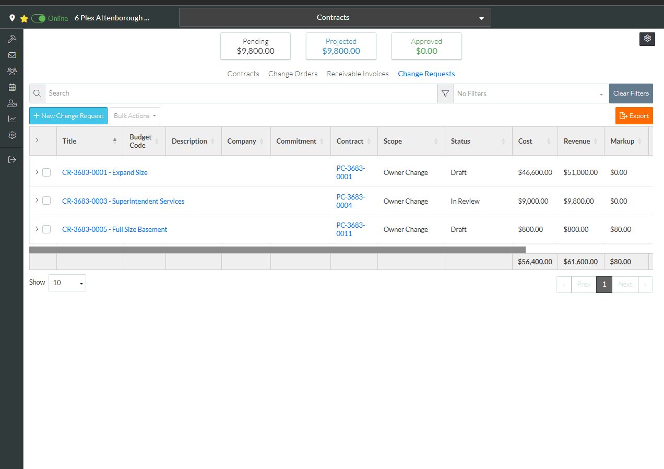Sort by the Scope column arrows
This screenshot has height=469, width=664.
(436, 141)
